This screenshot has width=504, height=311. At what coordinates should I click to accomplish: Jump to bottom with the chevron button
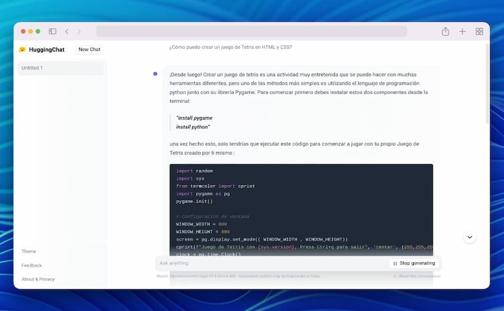[470, 238]
